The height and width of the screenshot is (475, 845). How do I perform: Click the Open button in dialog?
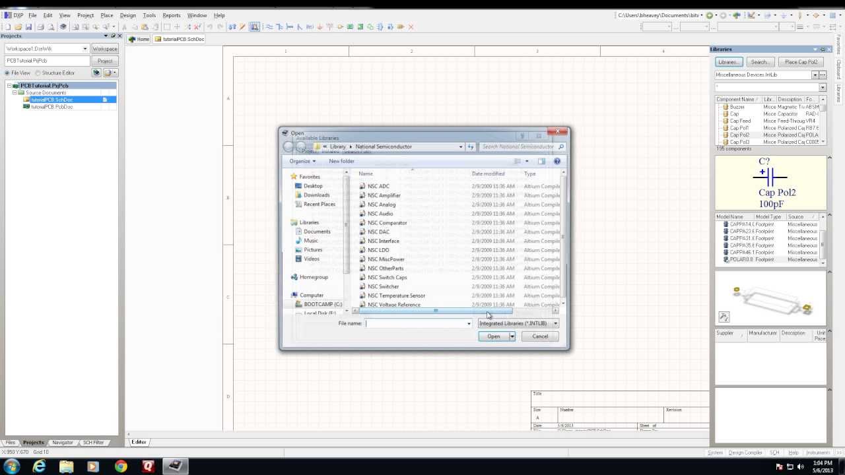[x=493, y=336]
